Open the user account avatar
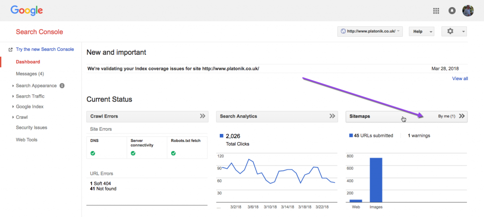The image size is (484, 217). [467, 10]
